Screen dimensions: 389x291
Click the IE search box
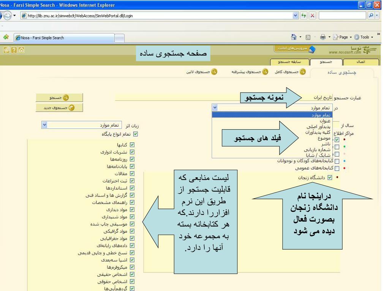tap(342, 16)
